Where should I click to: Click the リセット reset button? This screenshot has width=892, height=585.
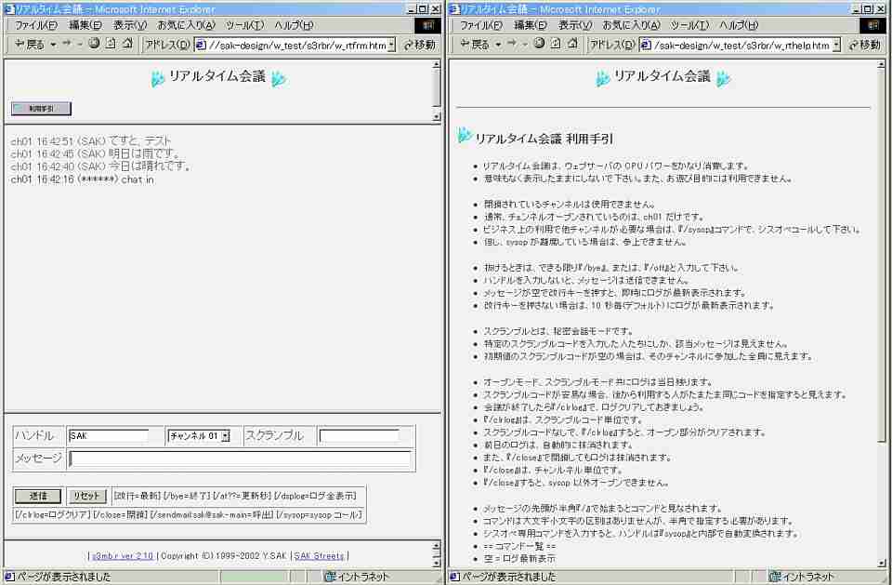click(86, 496)
